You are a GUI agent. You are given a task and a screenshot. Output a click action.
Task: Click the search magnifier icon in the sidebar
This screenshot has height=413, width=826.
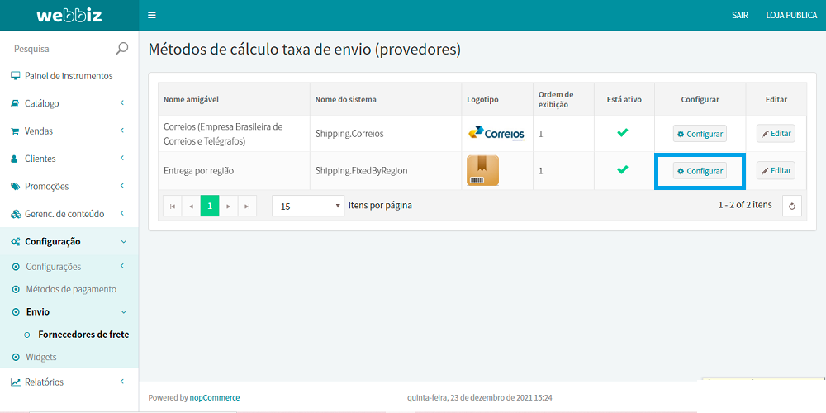tap(122, 49)
